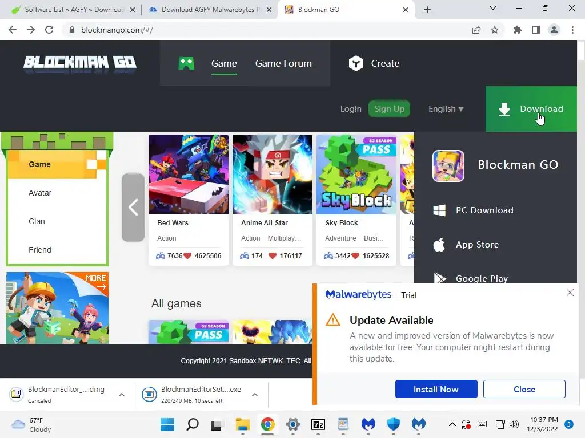Open the Bed Wars game card

[x=189, y=200]
